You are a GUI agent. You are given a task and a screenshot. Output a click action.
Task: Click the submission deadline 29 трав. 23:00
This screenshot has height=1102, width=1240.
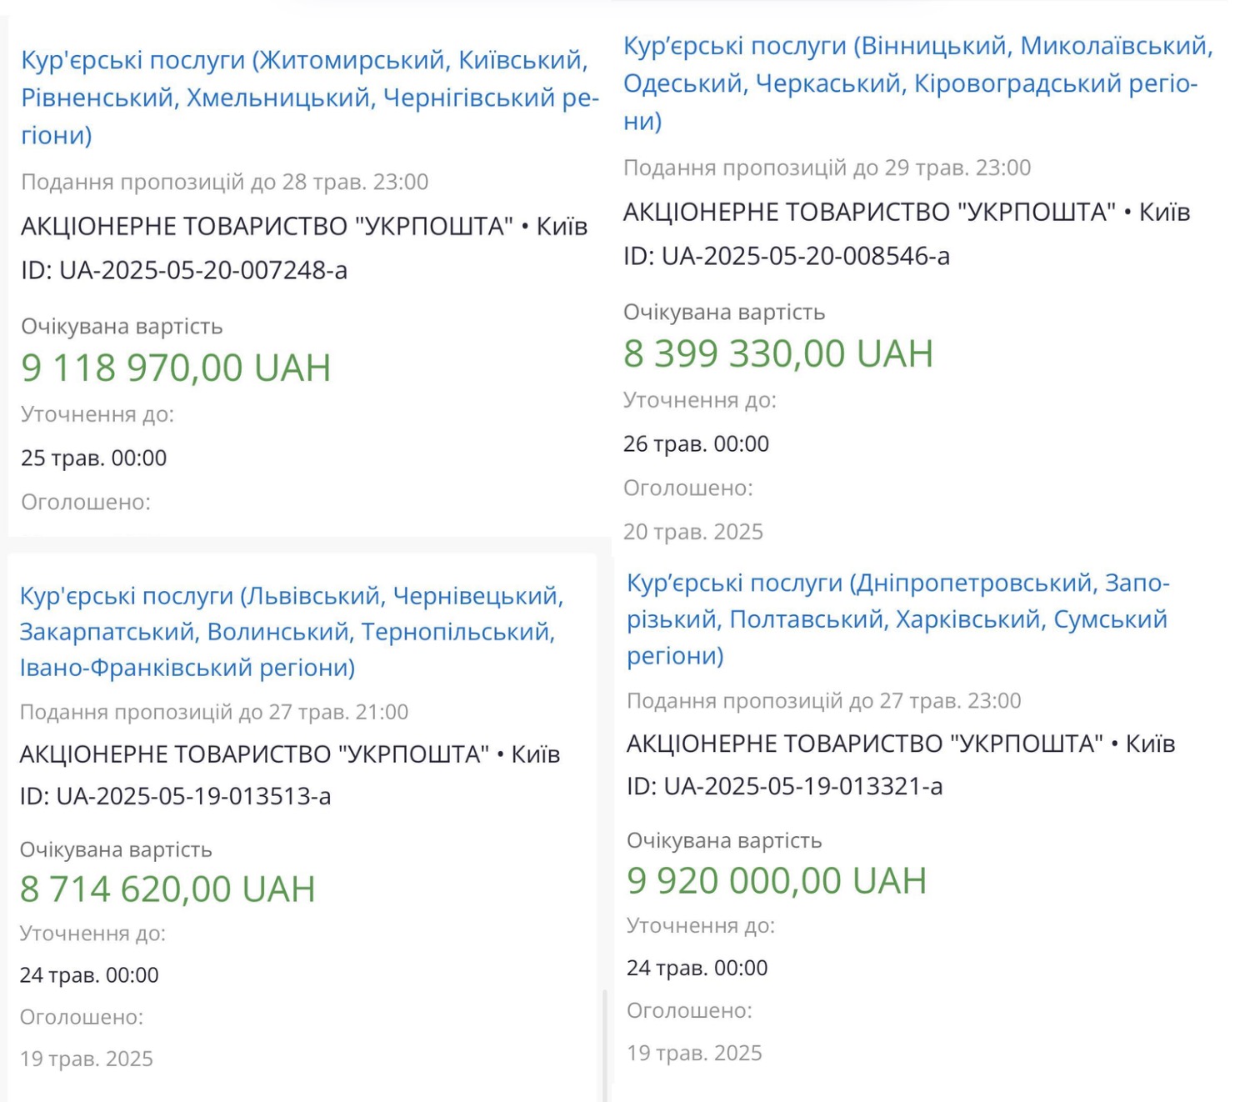point(957,168)
